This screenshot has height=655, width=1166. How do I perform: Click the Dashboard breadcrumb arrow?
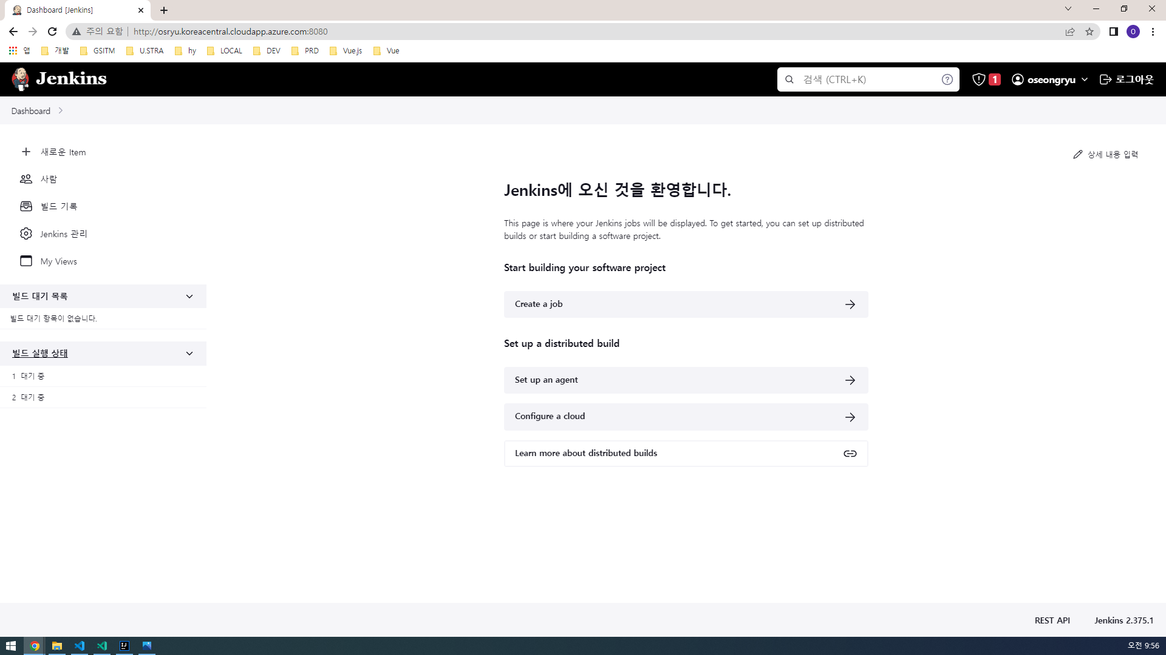coord(61,111)
